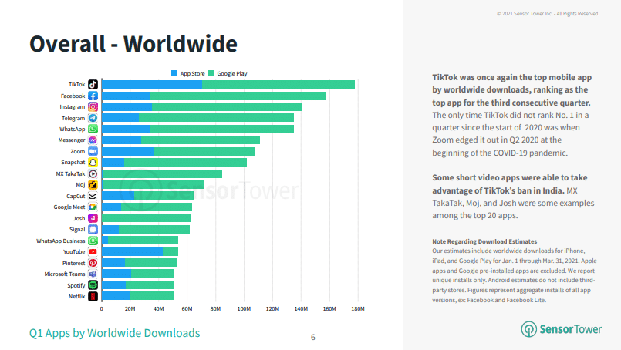Click the Instagram Google Play bar segment
The height and width of the screenshot is (350, 621).
point(227,107)
